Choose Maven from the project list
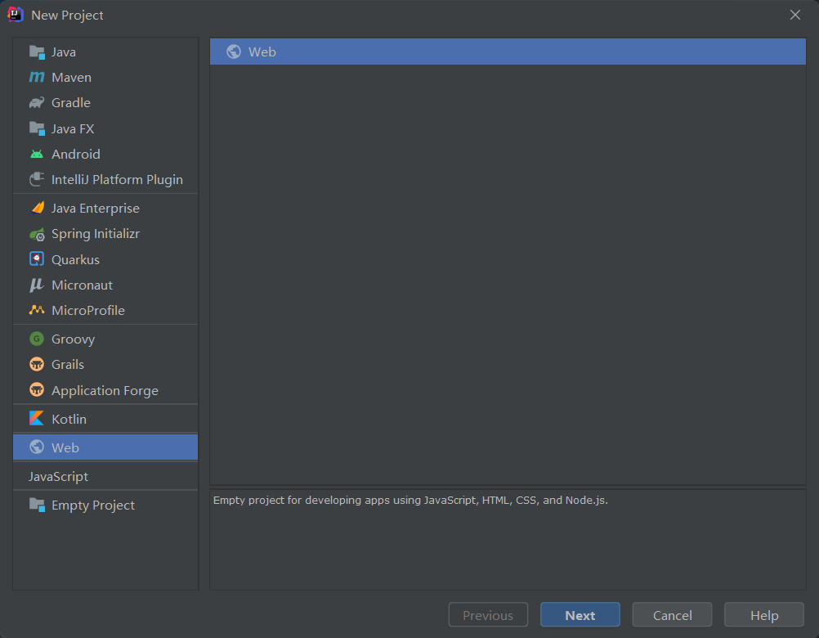The height and width of the screenshot is (638, 819). (x=105, y=78)
